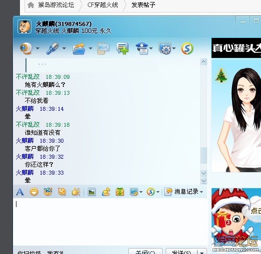Viewport: 261px width, 254px height.
Task: Send a file with folder icon
Action: coord(79,48)
